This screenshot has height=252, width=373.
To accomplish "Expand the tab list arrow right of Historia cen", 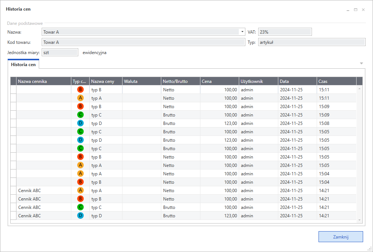I will point(361,64).
